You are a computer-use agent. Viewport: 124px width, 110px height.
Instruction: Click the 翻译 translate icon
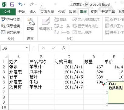click(x=30, y=24)
